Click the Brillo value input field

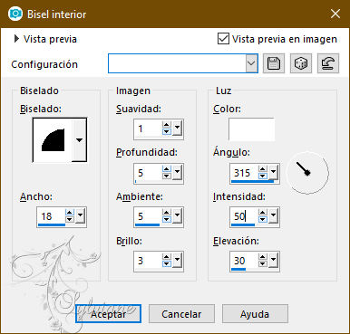tap(148, 261)
